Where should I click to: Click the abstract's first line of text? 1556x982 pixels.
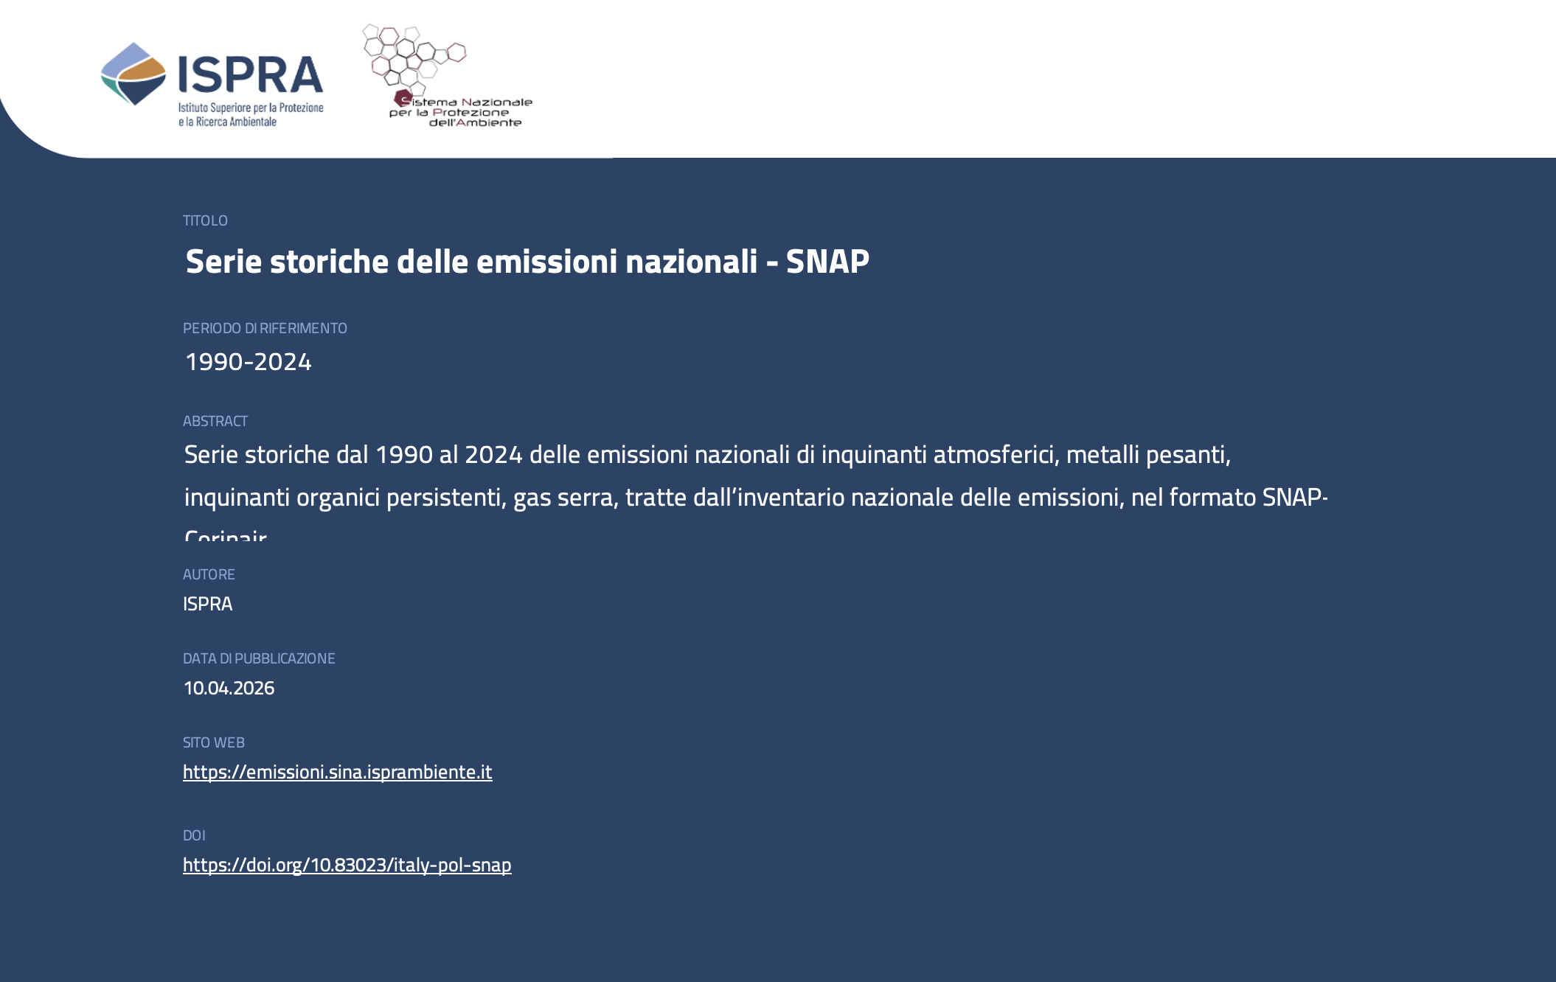click(706, 455)
